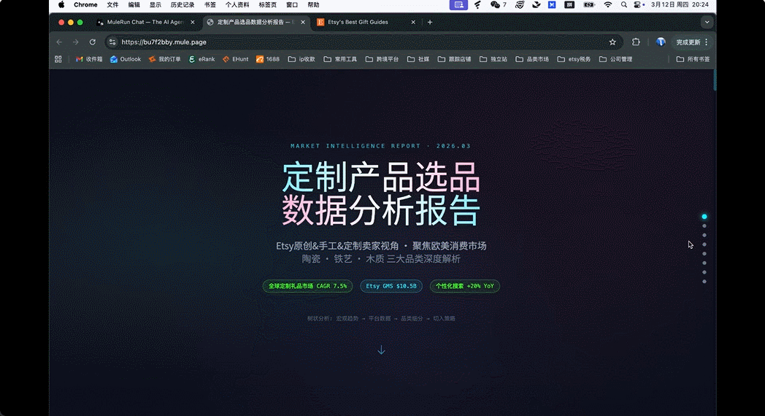This screenshot has width=765, height=416.
Task: Open the 帮助 menu
Action: 313,5
